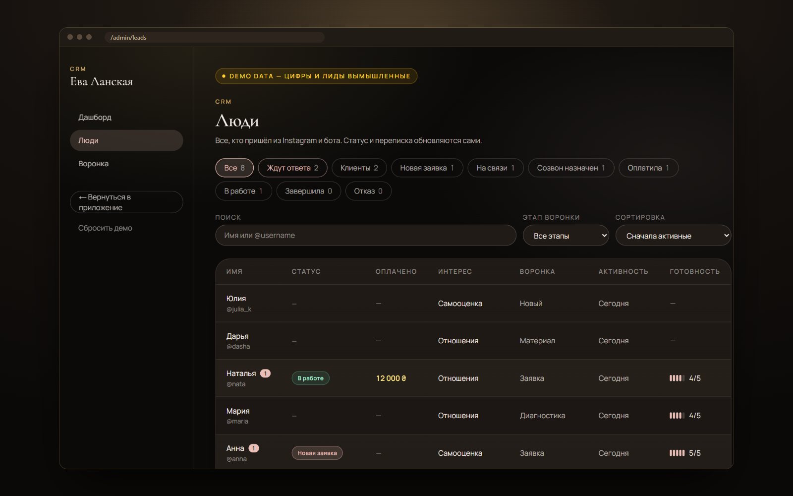Viewport: 793px width, 496px height.
Task: Select the В работе 1 filter chip
Action: point(243,191)
